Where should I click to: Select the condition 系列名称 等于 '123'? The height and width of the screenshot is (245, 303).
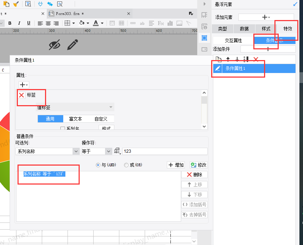44,174
